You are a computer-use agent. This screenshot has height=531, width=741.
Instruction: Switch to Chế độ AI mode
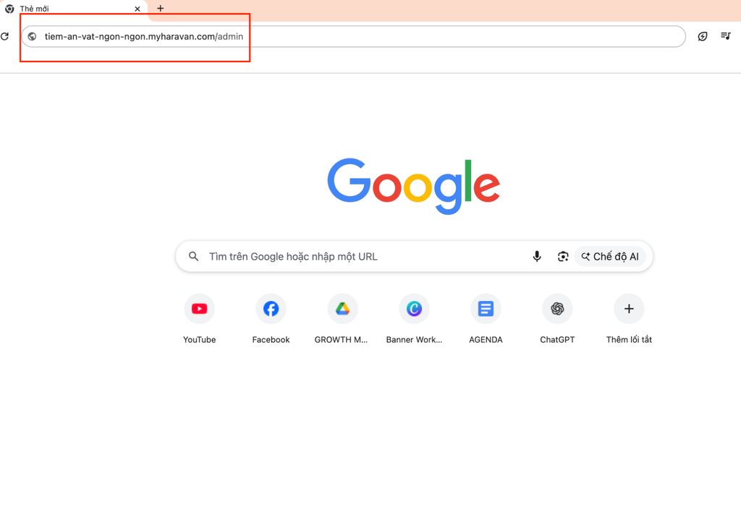click(x=610, y=257)
